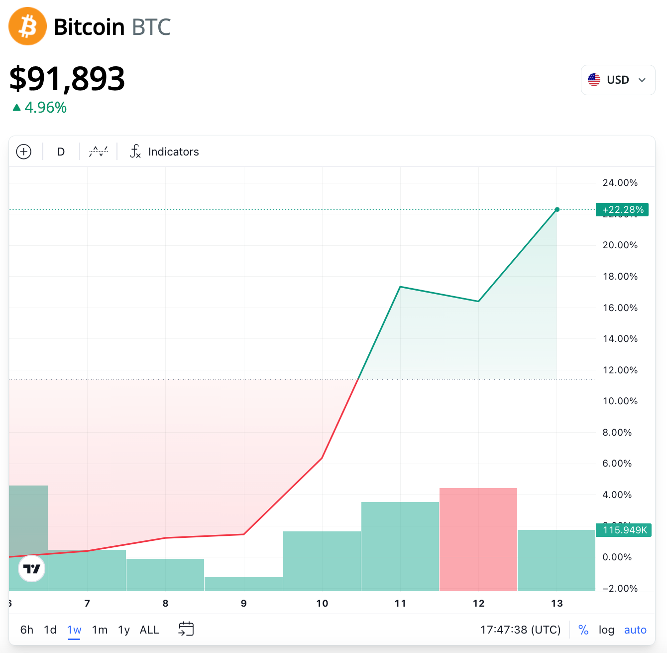The width and height of the screenshot is (667, 653).
Task: Select the 1y time range
Action: [124, 630]
